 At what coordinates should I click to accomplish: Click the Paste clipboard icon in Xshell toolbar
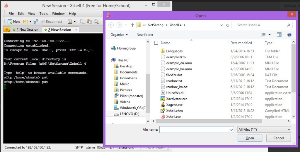tap(89, 22)
